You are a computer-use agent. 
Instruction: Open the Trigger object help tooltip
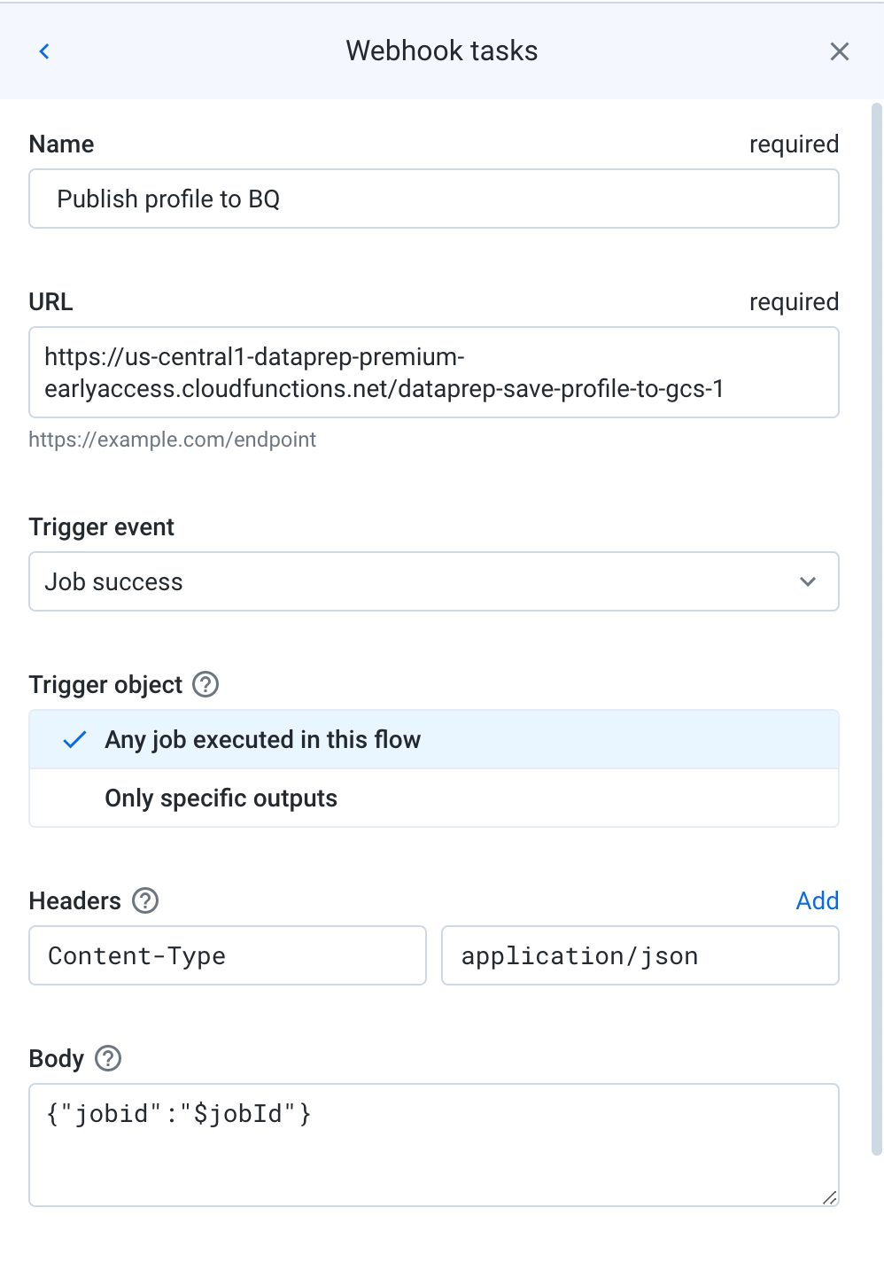click(x=204, y=683)
